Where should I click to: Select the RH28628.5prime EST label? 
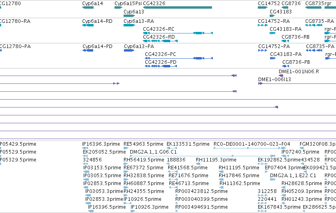coord(302,184)
